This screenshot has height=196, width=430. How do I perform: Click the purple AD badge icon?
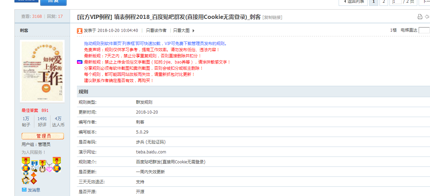(80, 62)
